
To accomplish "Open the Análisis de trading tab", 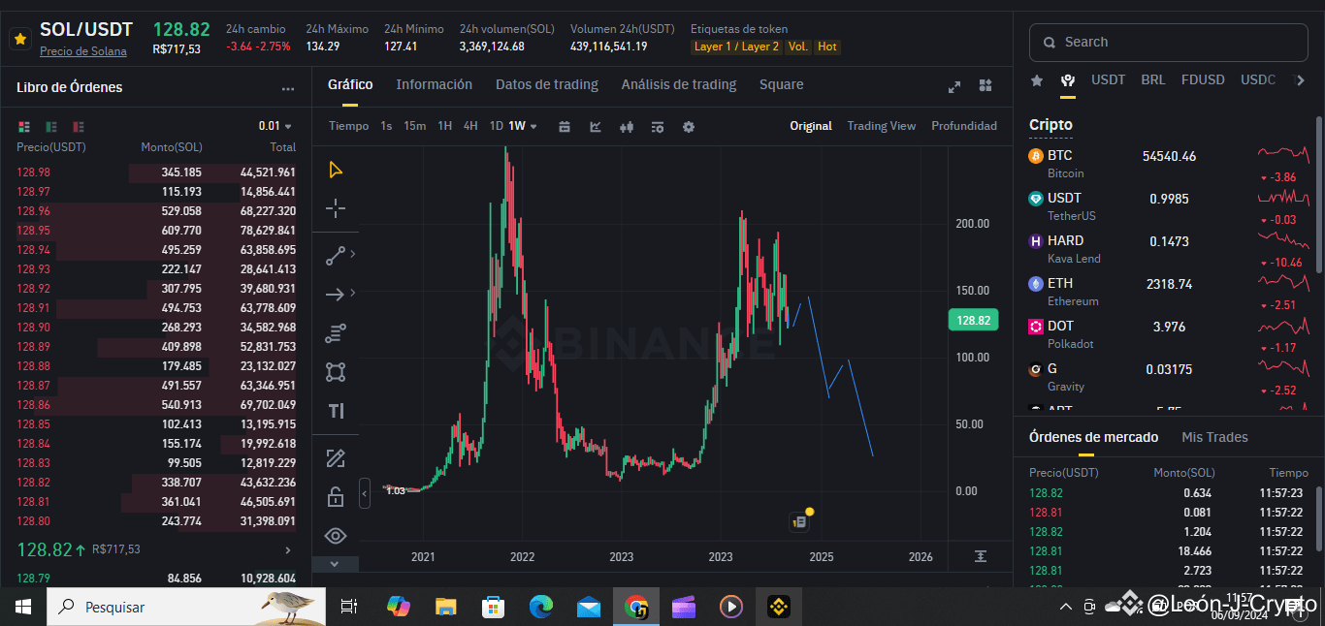I will click(679, 84).
